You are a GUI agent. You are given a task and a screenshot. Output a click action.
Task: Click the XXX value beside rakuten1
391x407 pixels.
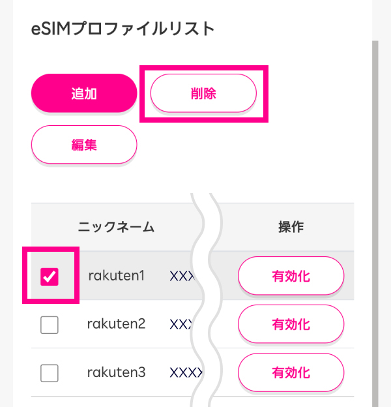181,276
